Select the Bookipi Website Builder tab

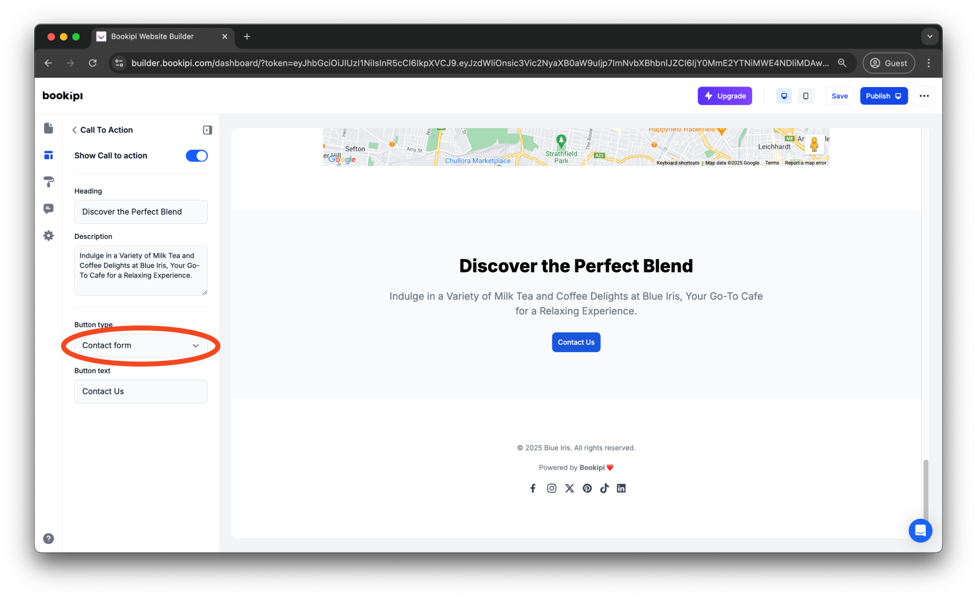click(x=163, y=37)
